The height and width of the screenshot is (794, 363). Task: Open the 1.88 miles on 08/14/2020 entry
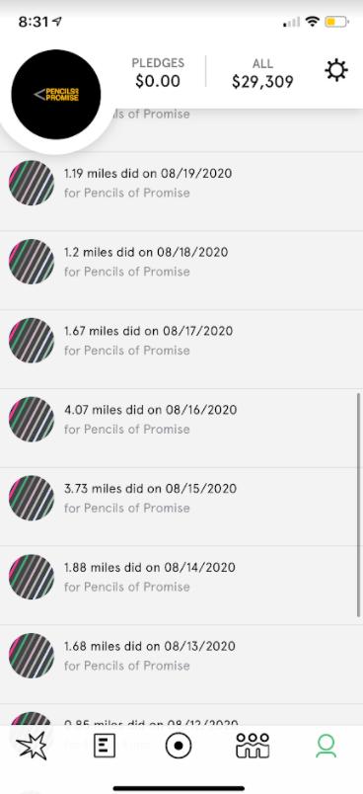181,586
